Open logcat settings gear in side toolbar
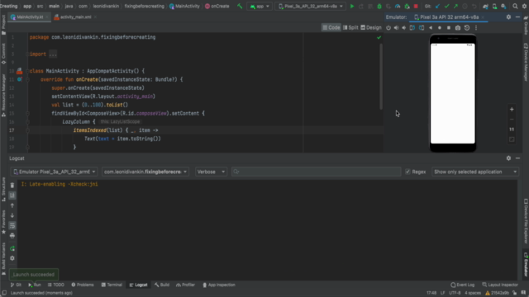Screen dimensions: 529x297 coord(12,258)
